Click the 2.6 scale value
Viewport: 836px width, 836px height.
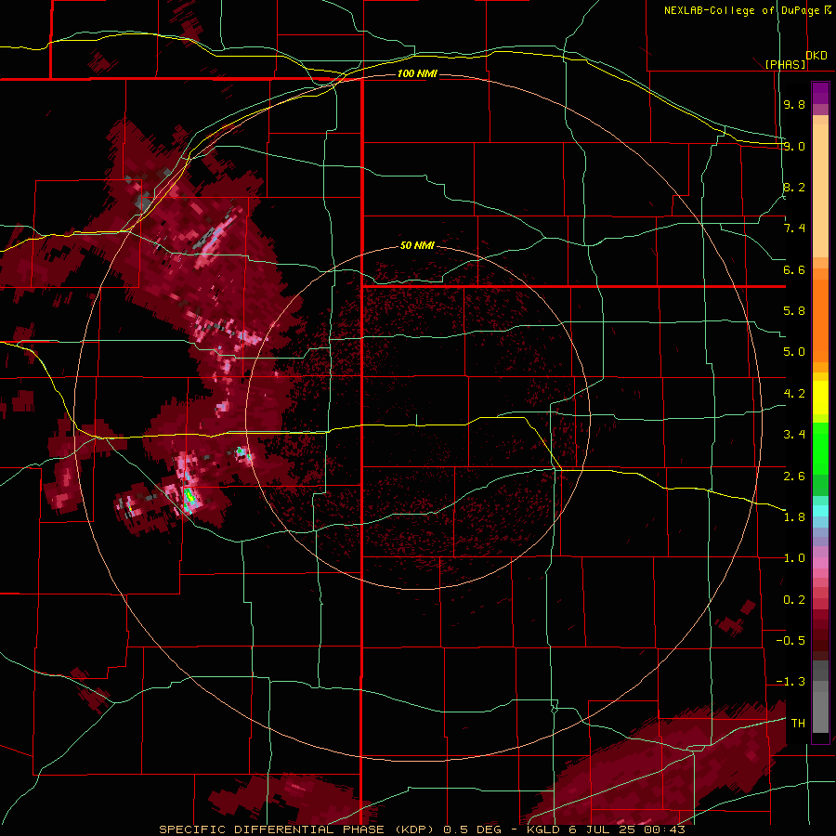[x=794, y=477]
